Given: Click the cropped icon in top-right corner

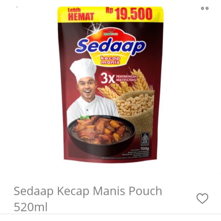Looking at the screenshot, I should (205, 8).
